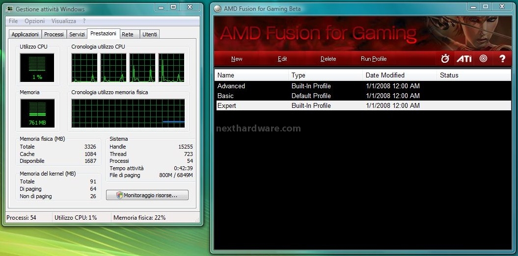Open the Opzioni menu
Image resolution: width=518 pixels, height=256 pixels.
pos(34,21)
